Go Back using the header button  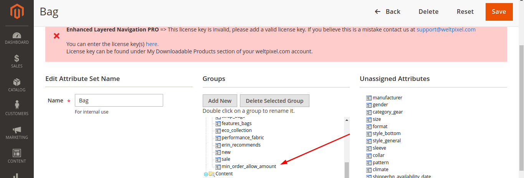[388, 12]
